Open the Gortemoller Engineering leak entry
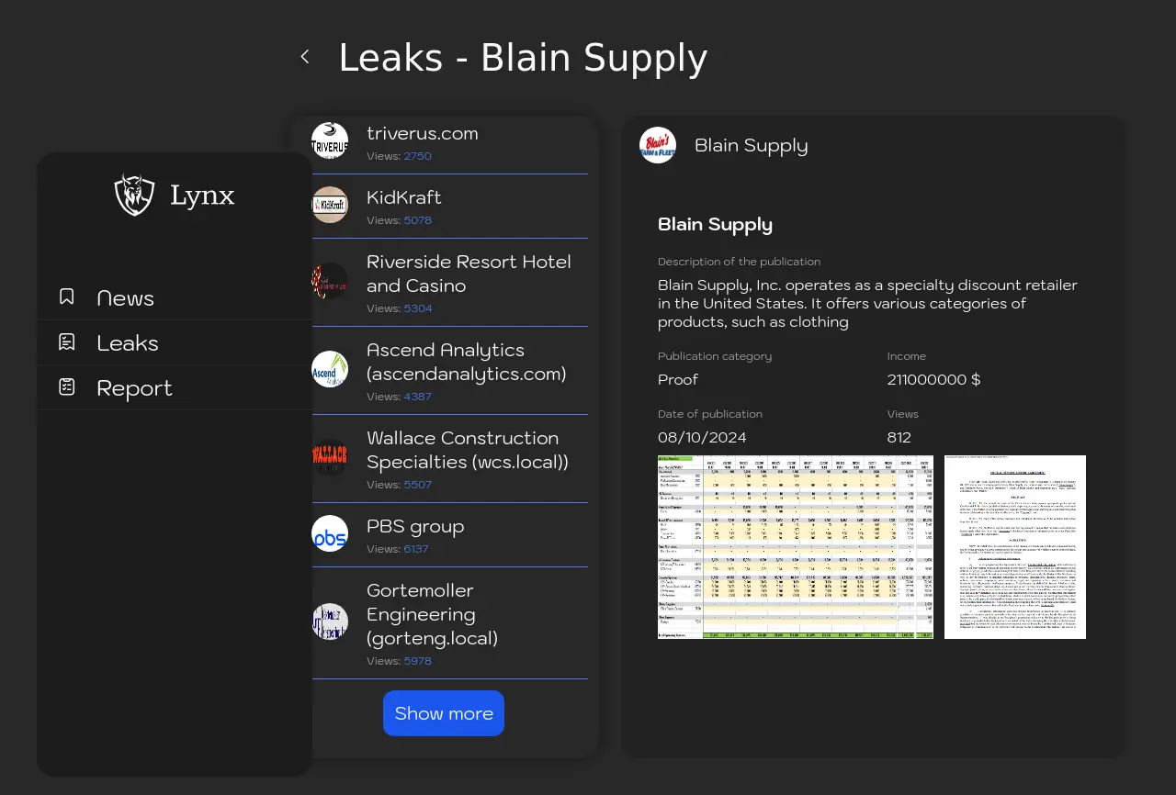 click(432, 614)
